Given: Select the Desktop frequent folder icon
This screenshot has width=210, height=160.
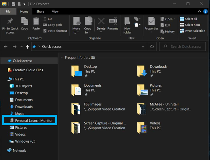Looking at the screenshot, I should click(77, 71).
